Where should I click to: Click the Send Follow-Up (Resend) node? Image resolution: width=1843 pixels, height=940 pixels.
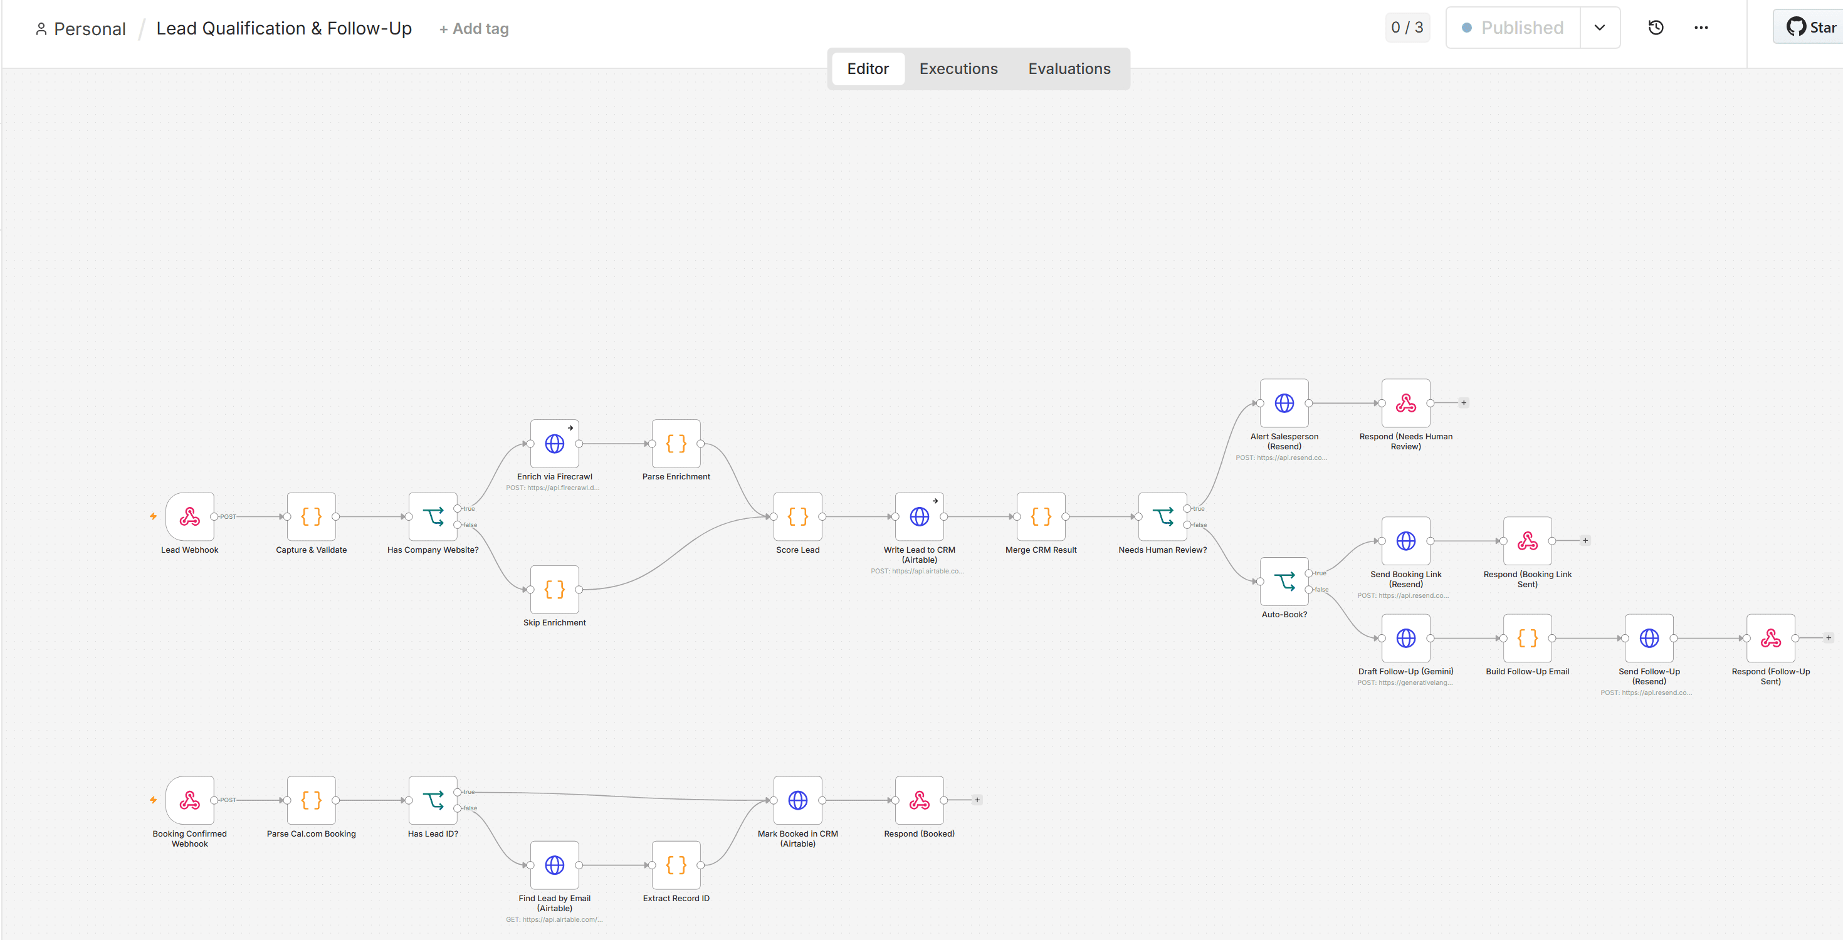(x=1649, y=637)
